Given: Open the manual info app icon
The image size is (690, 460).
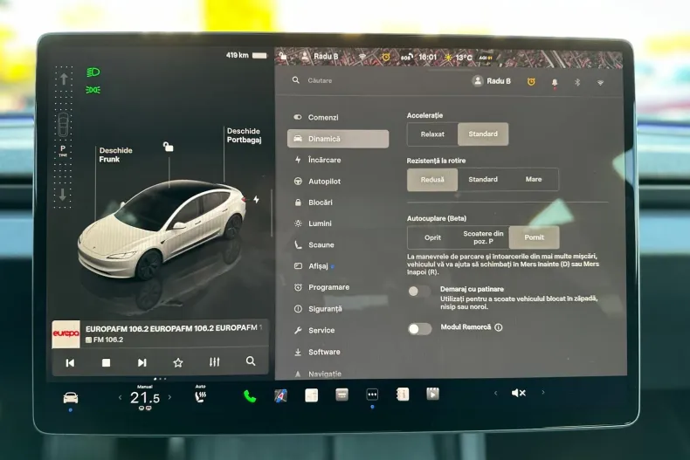Looking at the screenshot, I should pyautogui.click(x=403, y=395).
